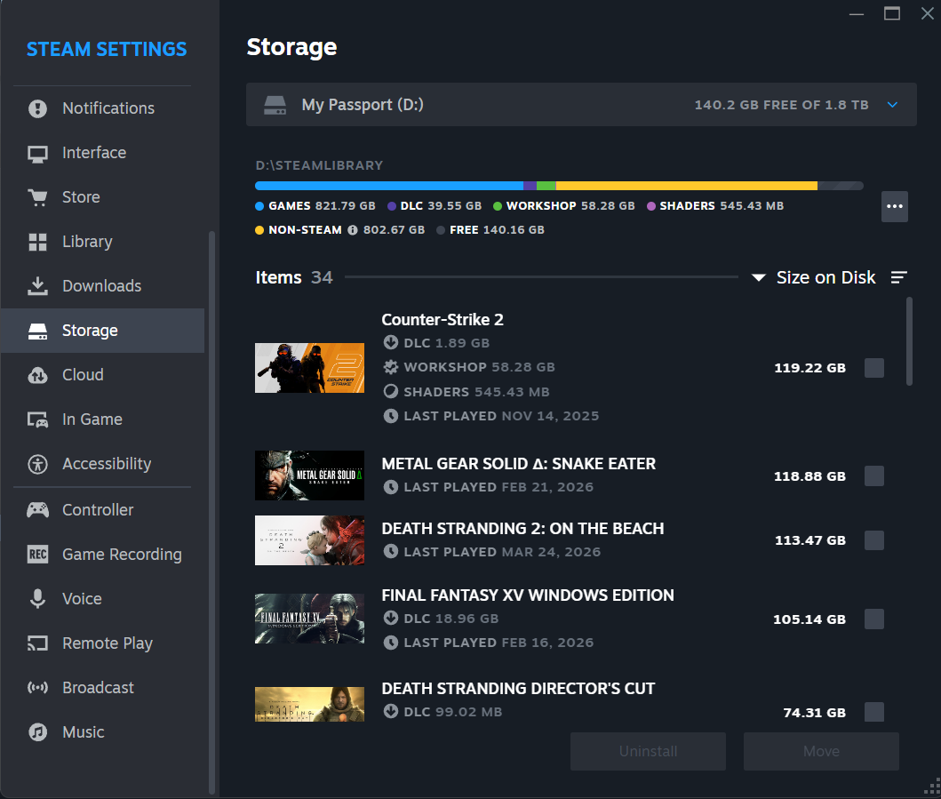Click the FREE 140.16 GB legend entry

(490, 230)
